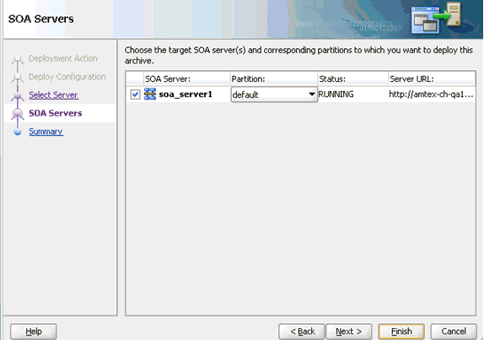
Task: Go to the Select Server step
Action: click(53, 94)
